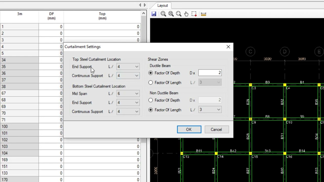Click the table scroll up arrow
The height and width of the screenshot is (182, 324).
144,13
